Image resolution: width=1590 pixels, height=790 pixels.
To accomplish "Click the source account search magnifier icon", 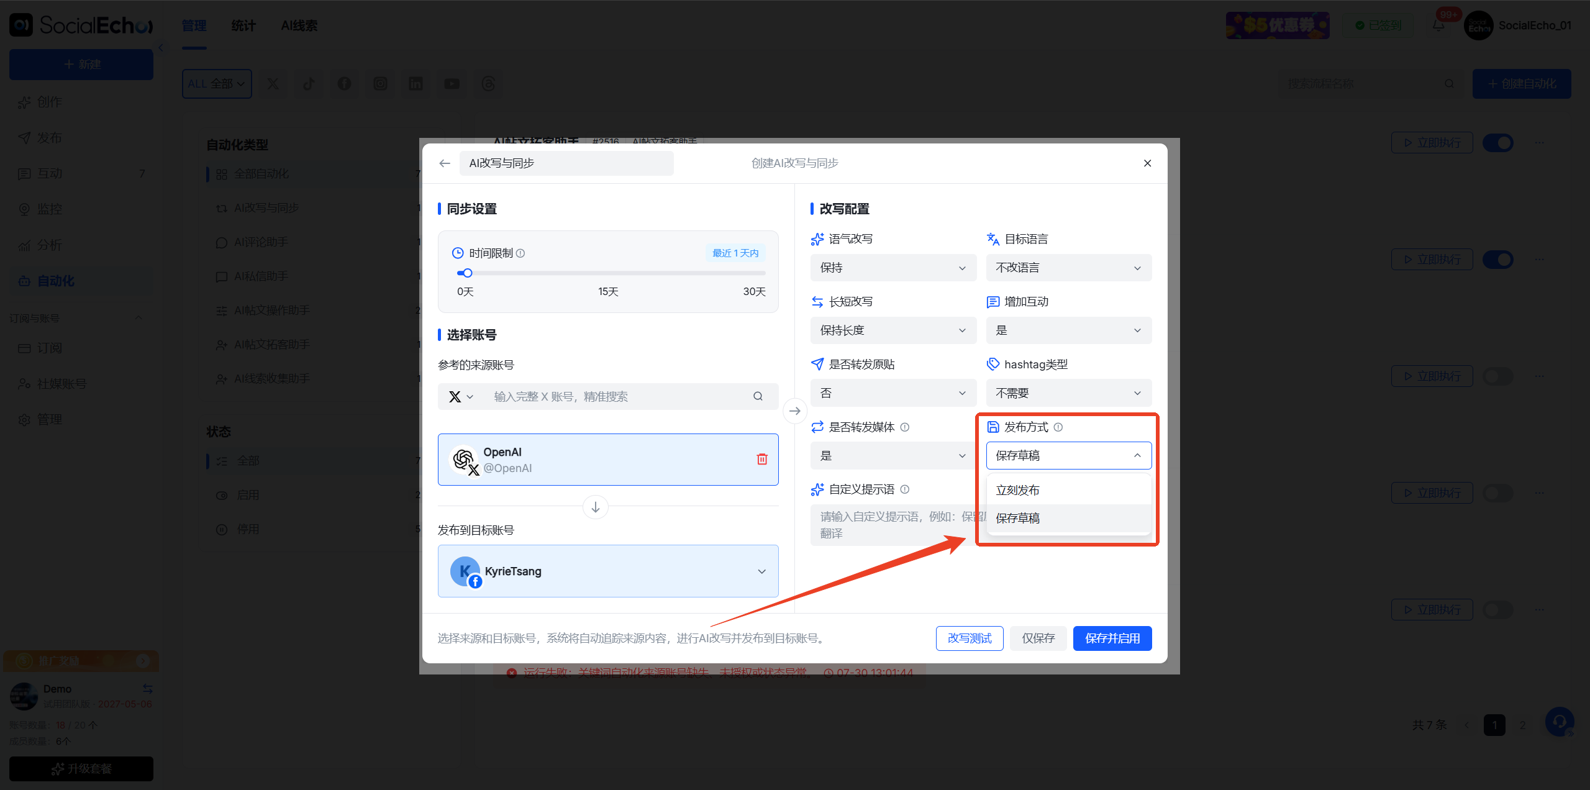I will point(758,396).
